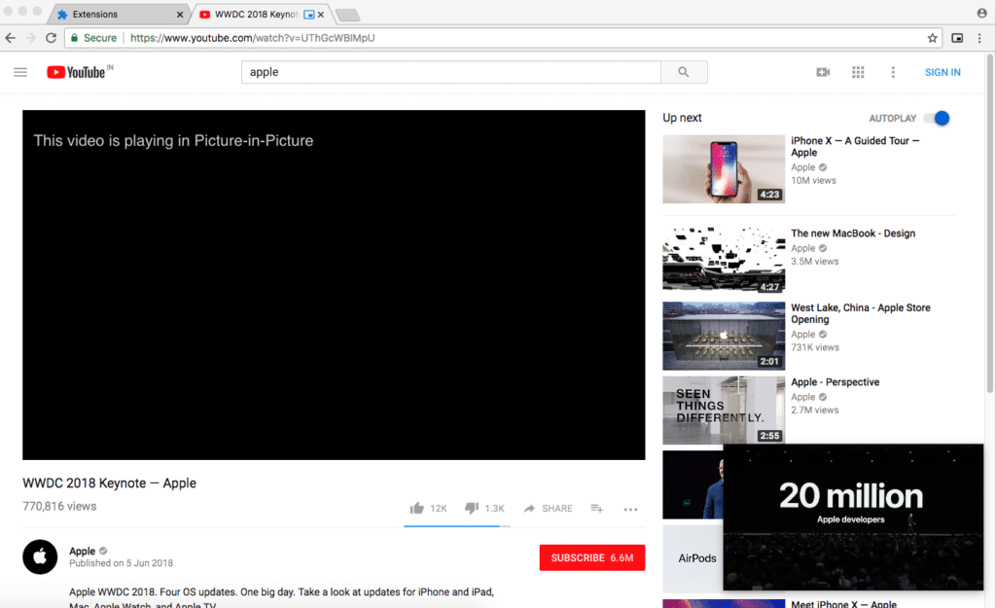Click the YouTube logo
This screenshot has width=996, height=608.
click(78, 72)
